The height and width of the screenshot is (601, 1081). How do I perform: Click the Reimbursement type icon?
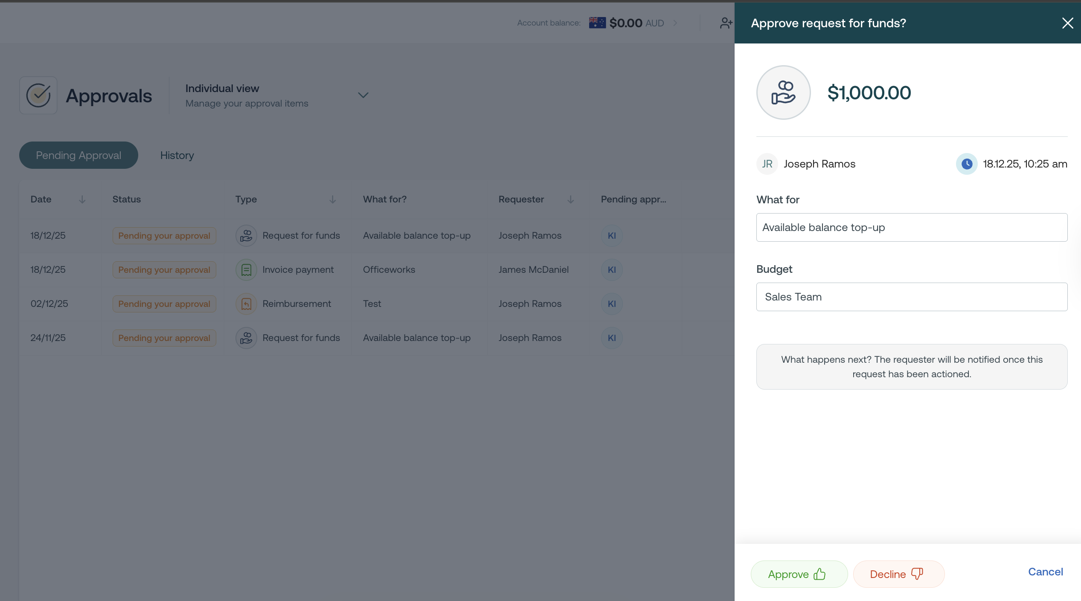tap(246, 304)
